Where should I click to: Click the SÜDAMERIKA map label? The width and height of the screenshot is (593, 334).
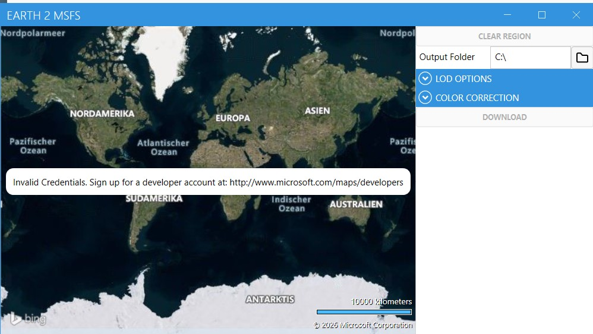[154, 198]
